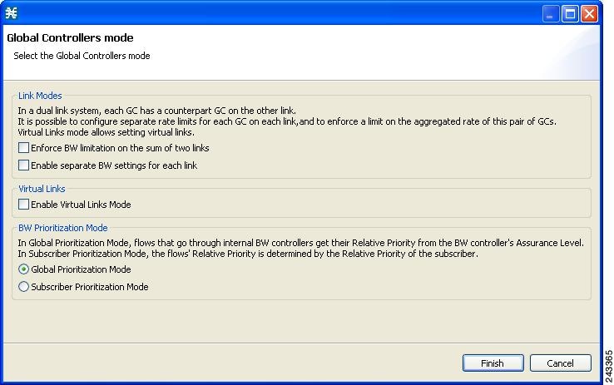Screen dimensions: 614x385
Task: Click the Subscriber Prioritization Mode explanation sentence
Action: tap(248, 254)
